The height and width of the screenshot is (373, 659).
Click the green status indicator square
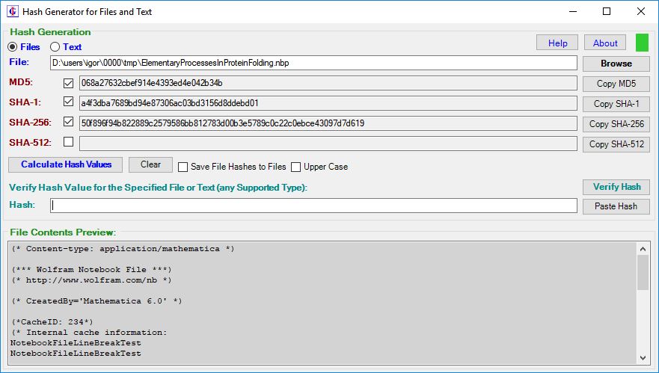click(642, 43)
